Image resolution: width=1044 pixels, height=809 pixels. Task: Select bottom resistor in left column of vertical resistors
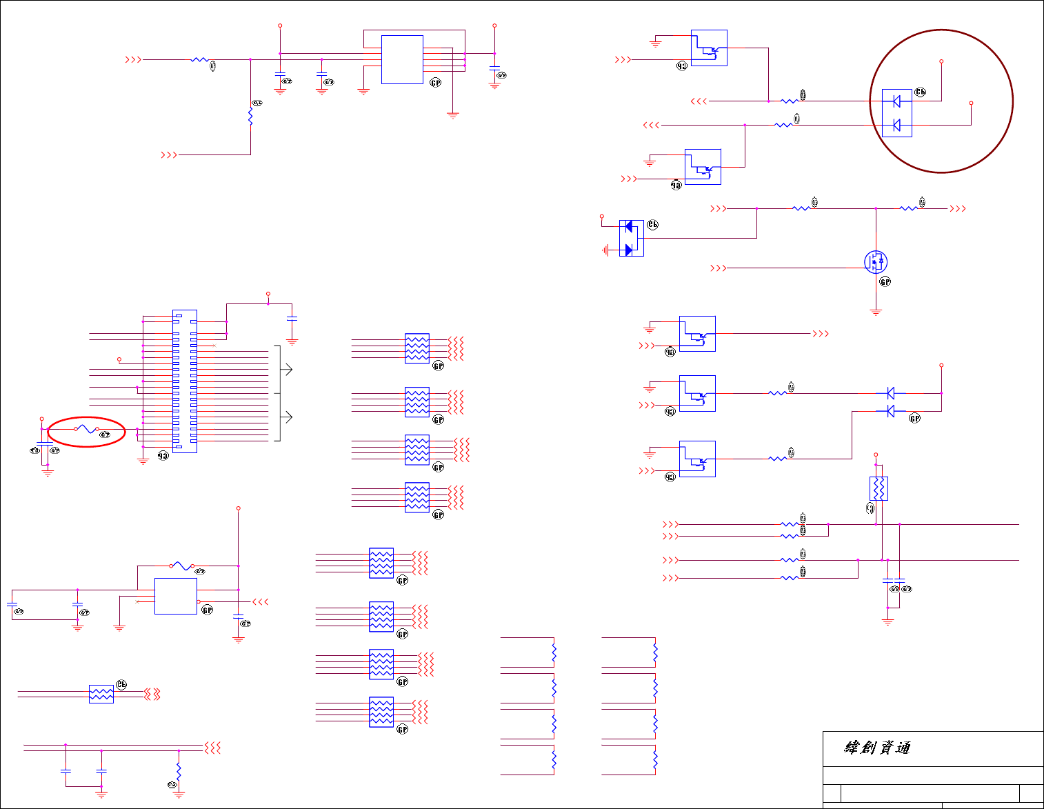pos(554,759)
